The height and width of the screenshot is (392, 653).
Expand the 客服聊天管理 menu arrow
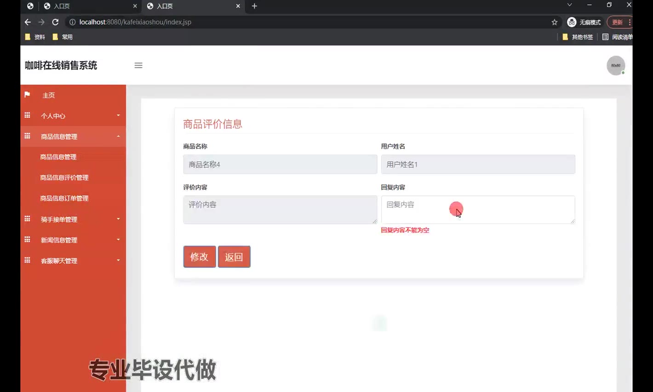click(x=118, y=260)
